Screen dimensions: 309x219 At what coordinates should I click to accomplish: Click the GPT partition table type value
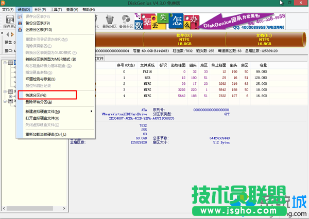point(227,114)
